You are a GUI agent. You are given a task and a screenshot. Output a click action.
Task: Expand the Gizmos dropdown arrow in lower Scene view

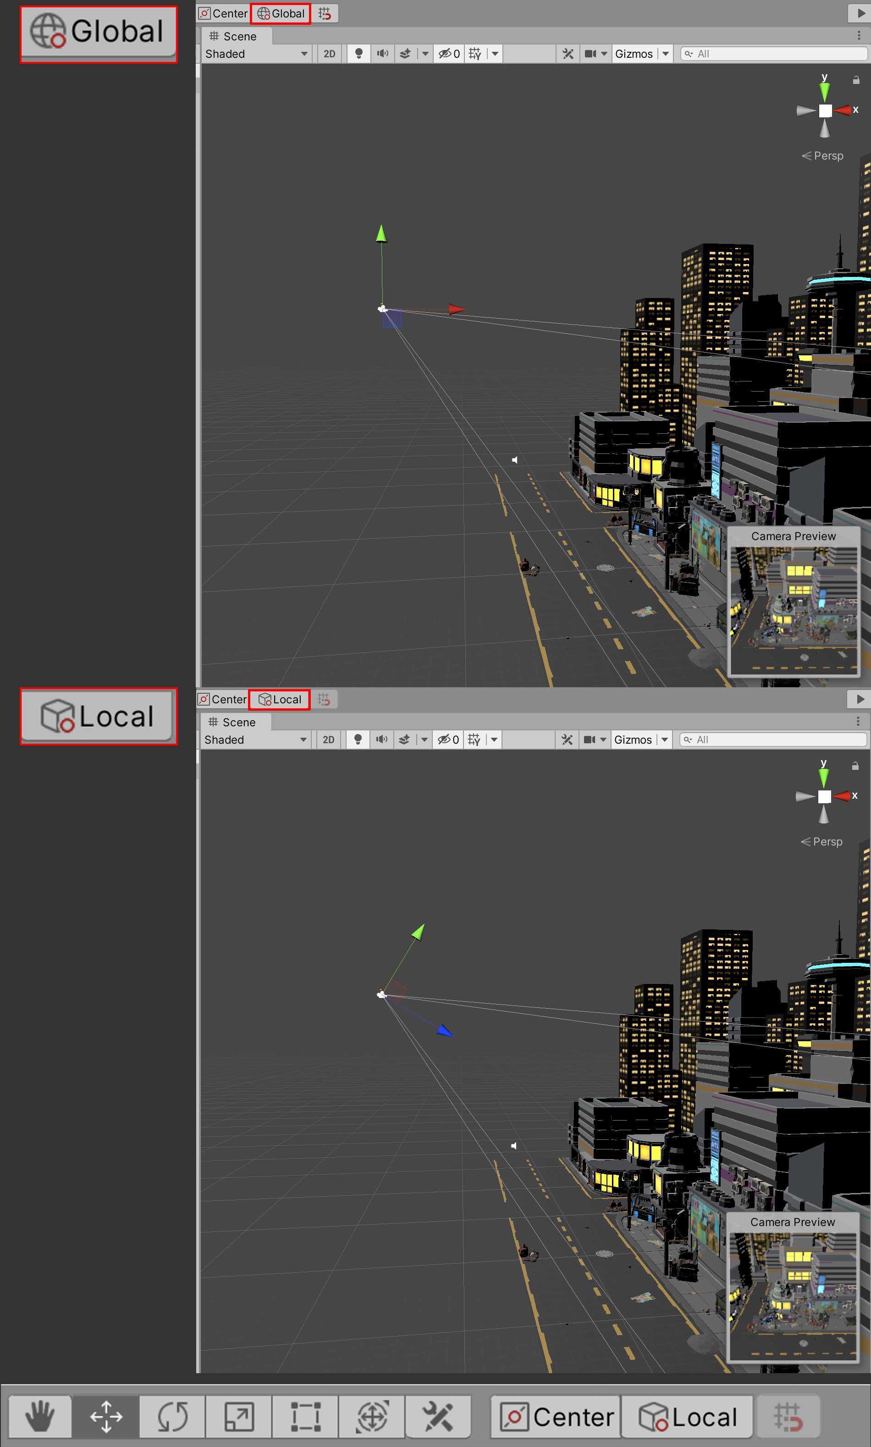tap(664, 740)
